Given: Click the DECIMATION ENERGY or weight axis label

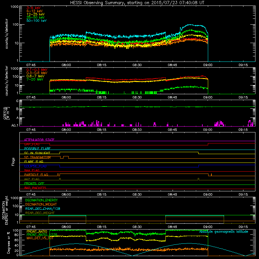Looking at the screenshot, I should click(5, 210).
